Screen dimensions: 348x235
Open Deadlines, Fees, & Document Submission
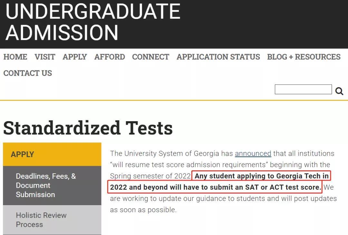pos(52,185)
